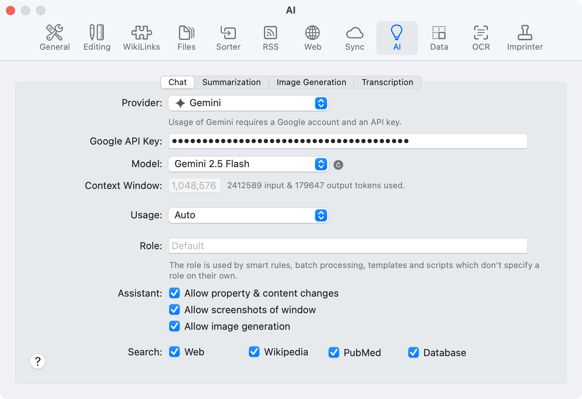582x399 pixels.
Task: Switch to the Summarization tab
Action: pyautogui.click(x=231, y=82)
